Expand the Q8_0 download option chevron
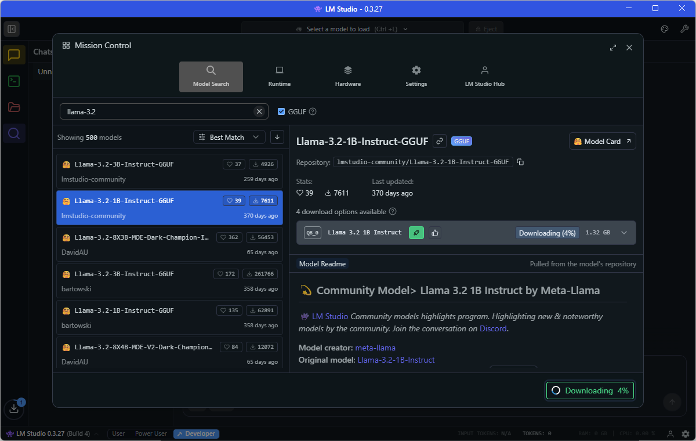Image resolution: width=696 pixels, height=441 pixels. pyautogui.click(x=624, y=233)
